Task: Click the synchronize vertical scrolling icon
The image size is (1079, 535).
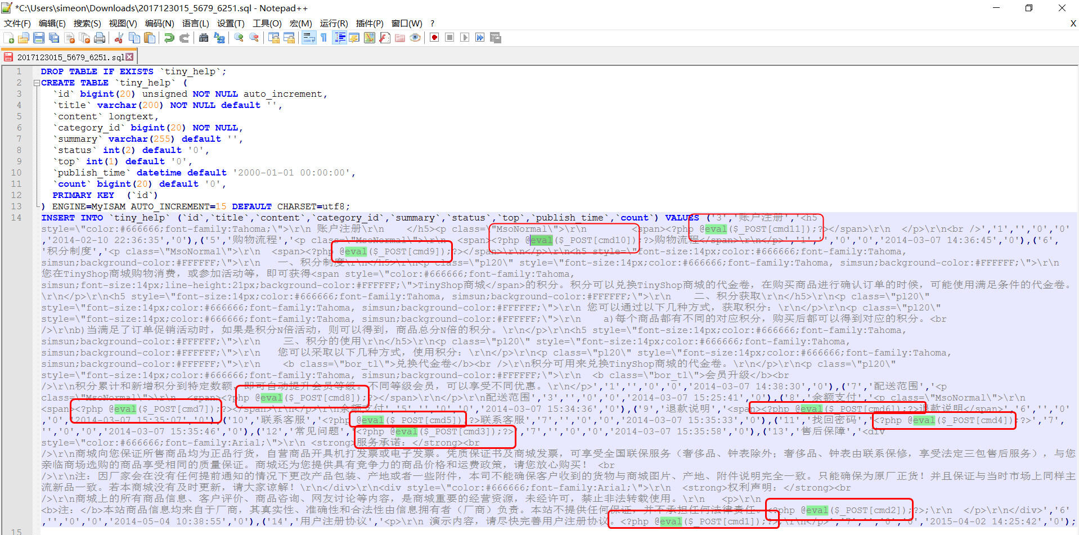Action: 274,38
